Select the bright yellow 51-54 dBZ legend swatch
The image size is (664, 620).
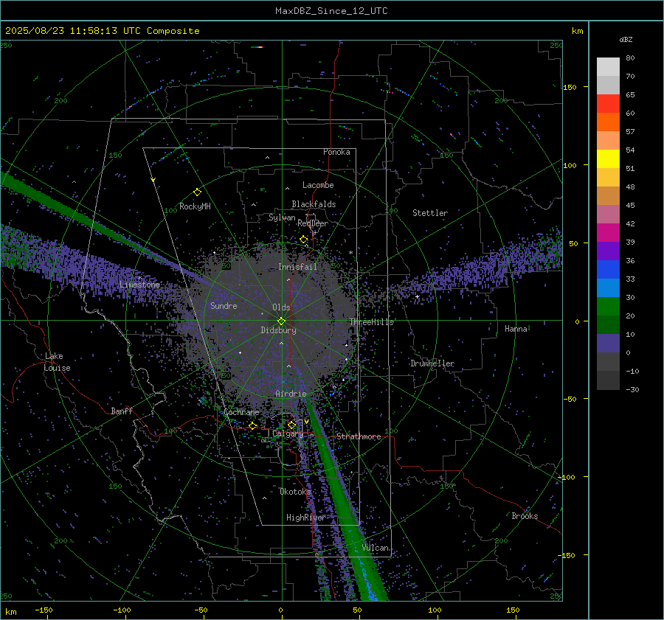(x=608, y=159)
